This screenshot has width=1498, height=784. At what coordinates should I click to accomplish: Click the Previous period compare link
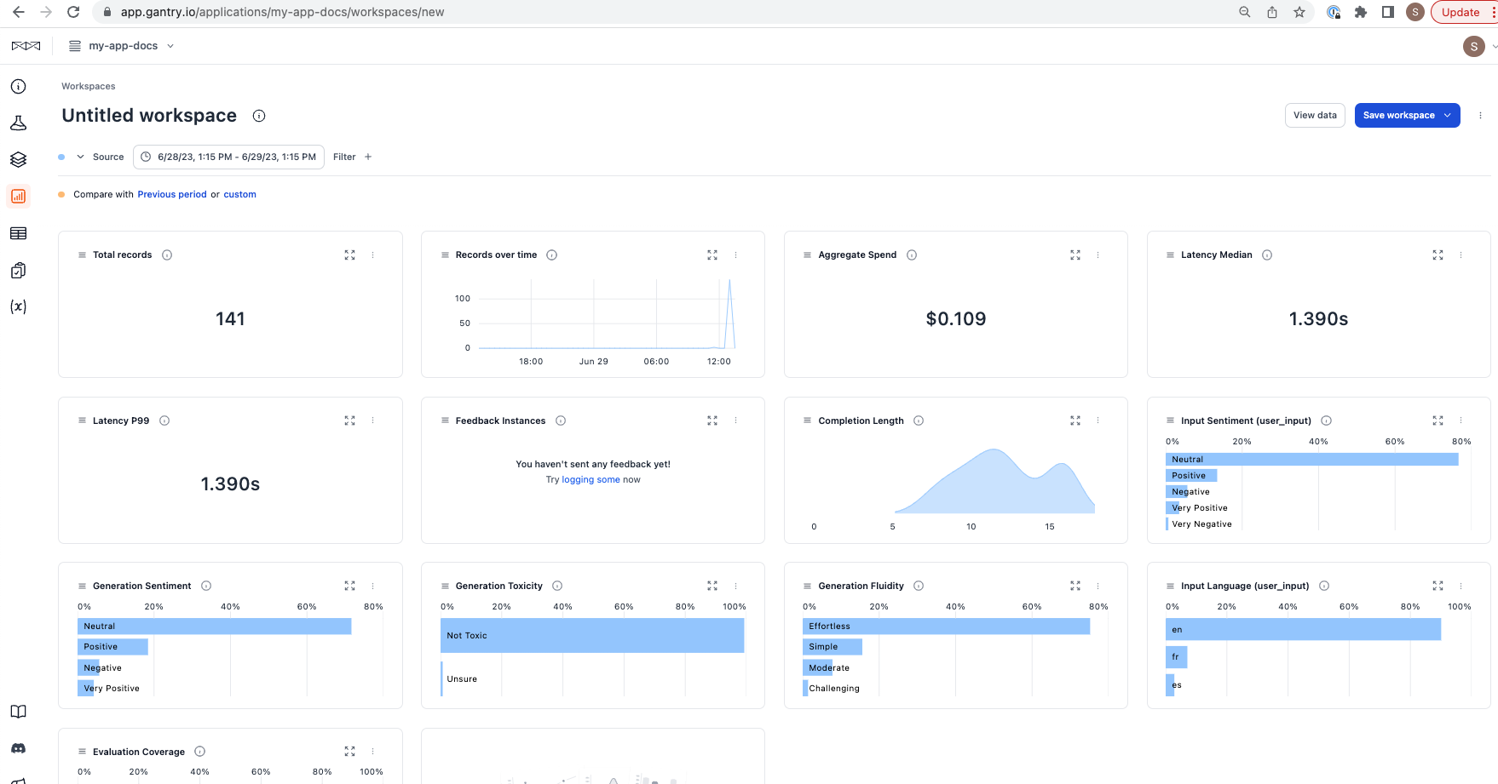point(172,195)
